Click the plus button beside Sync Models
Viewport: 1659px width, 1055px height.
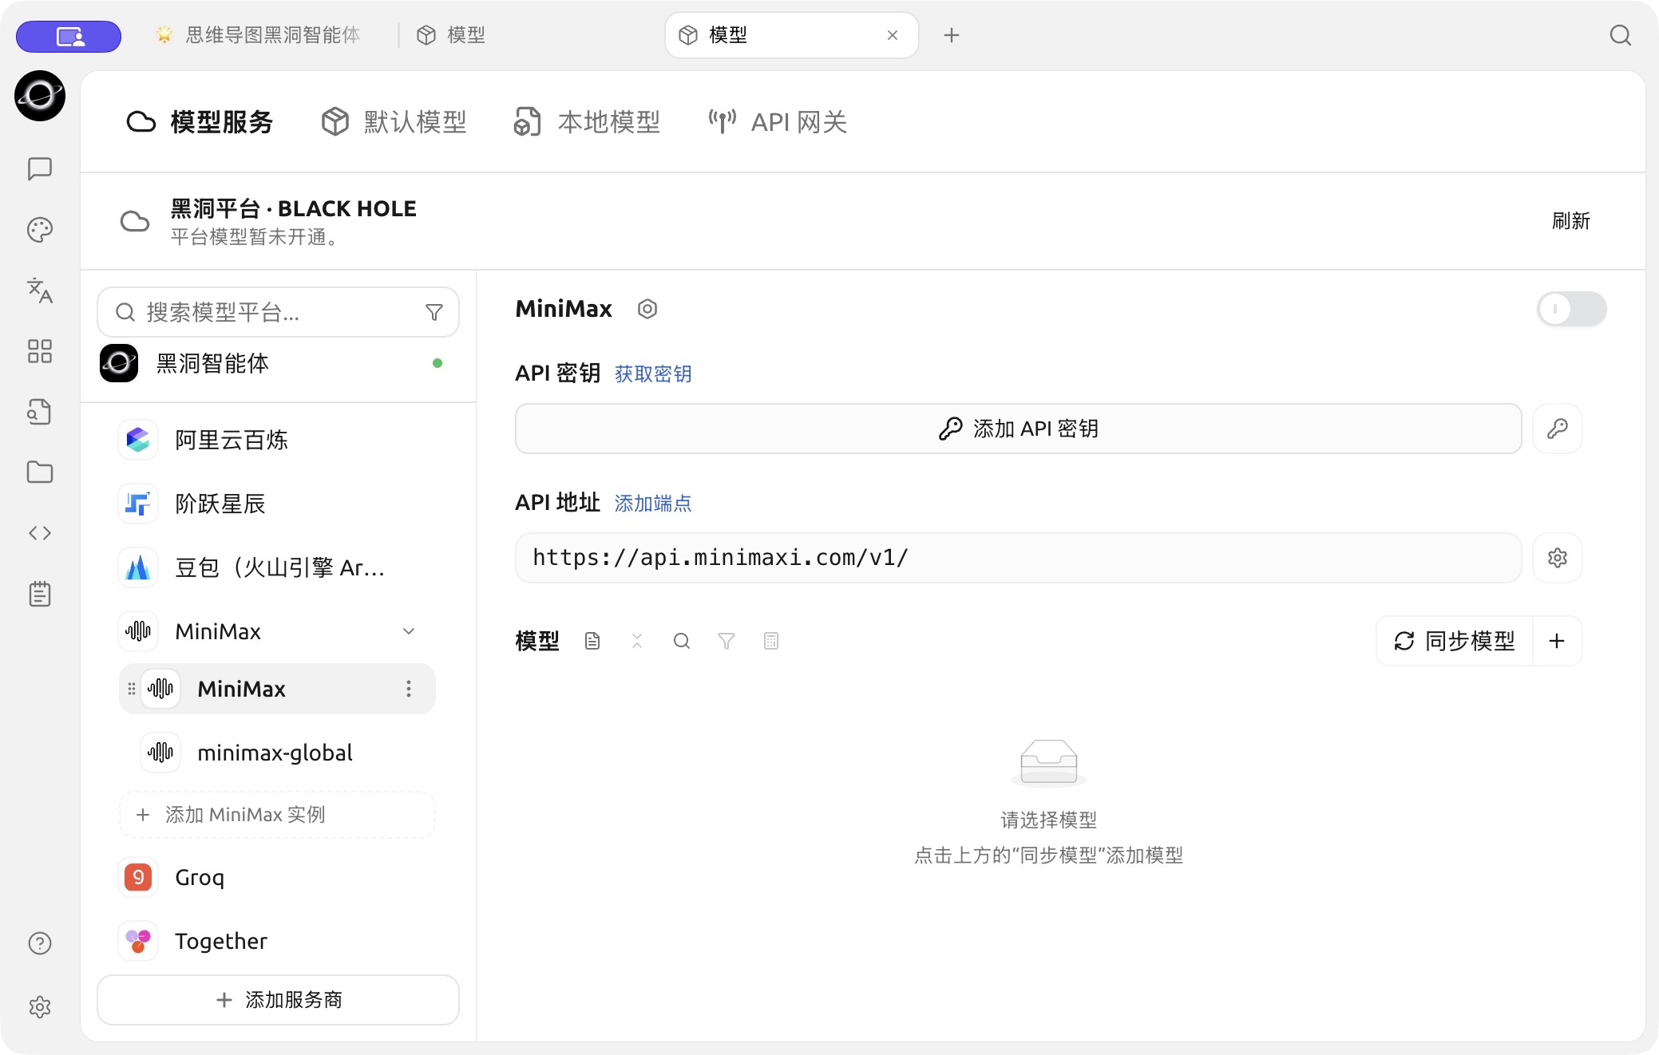[x=1557, y=641]
